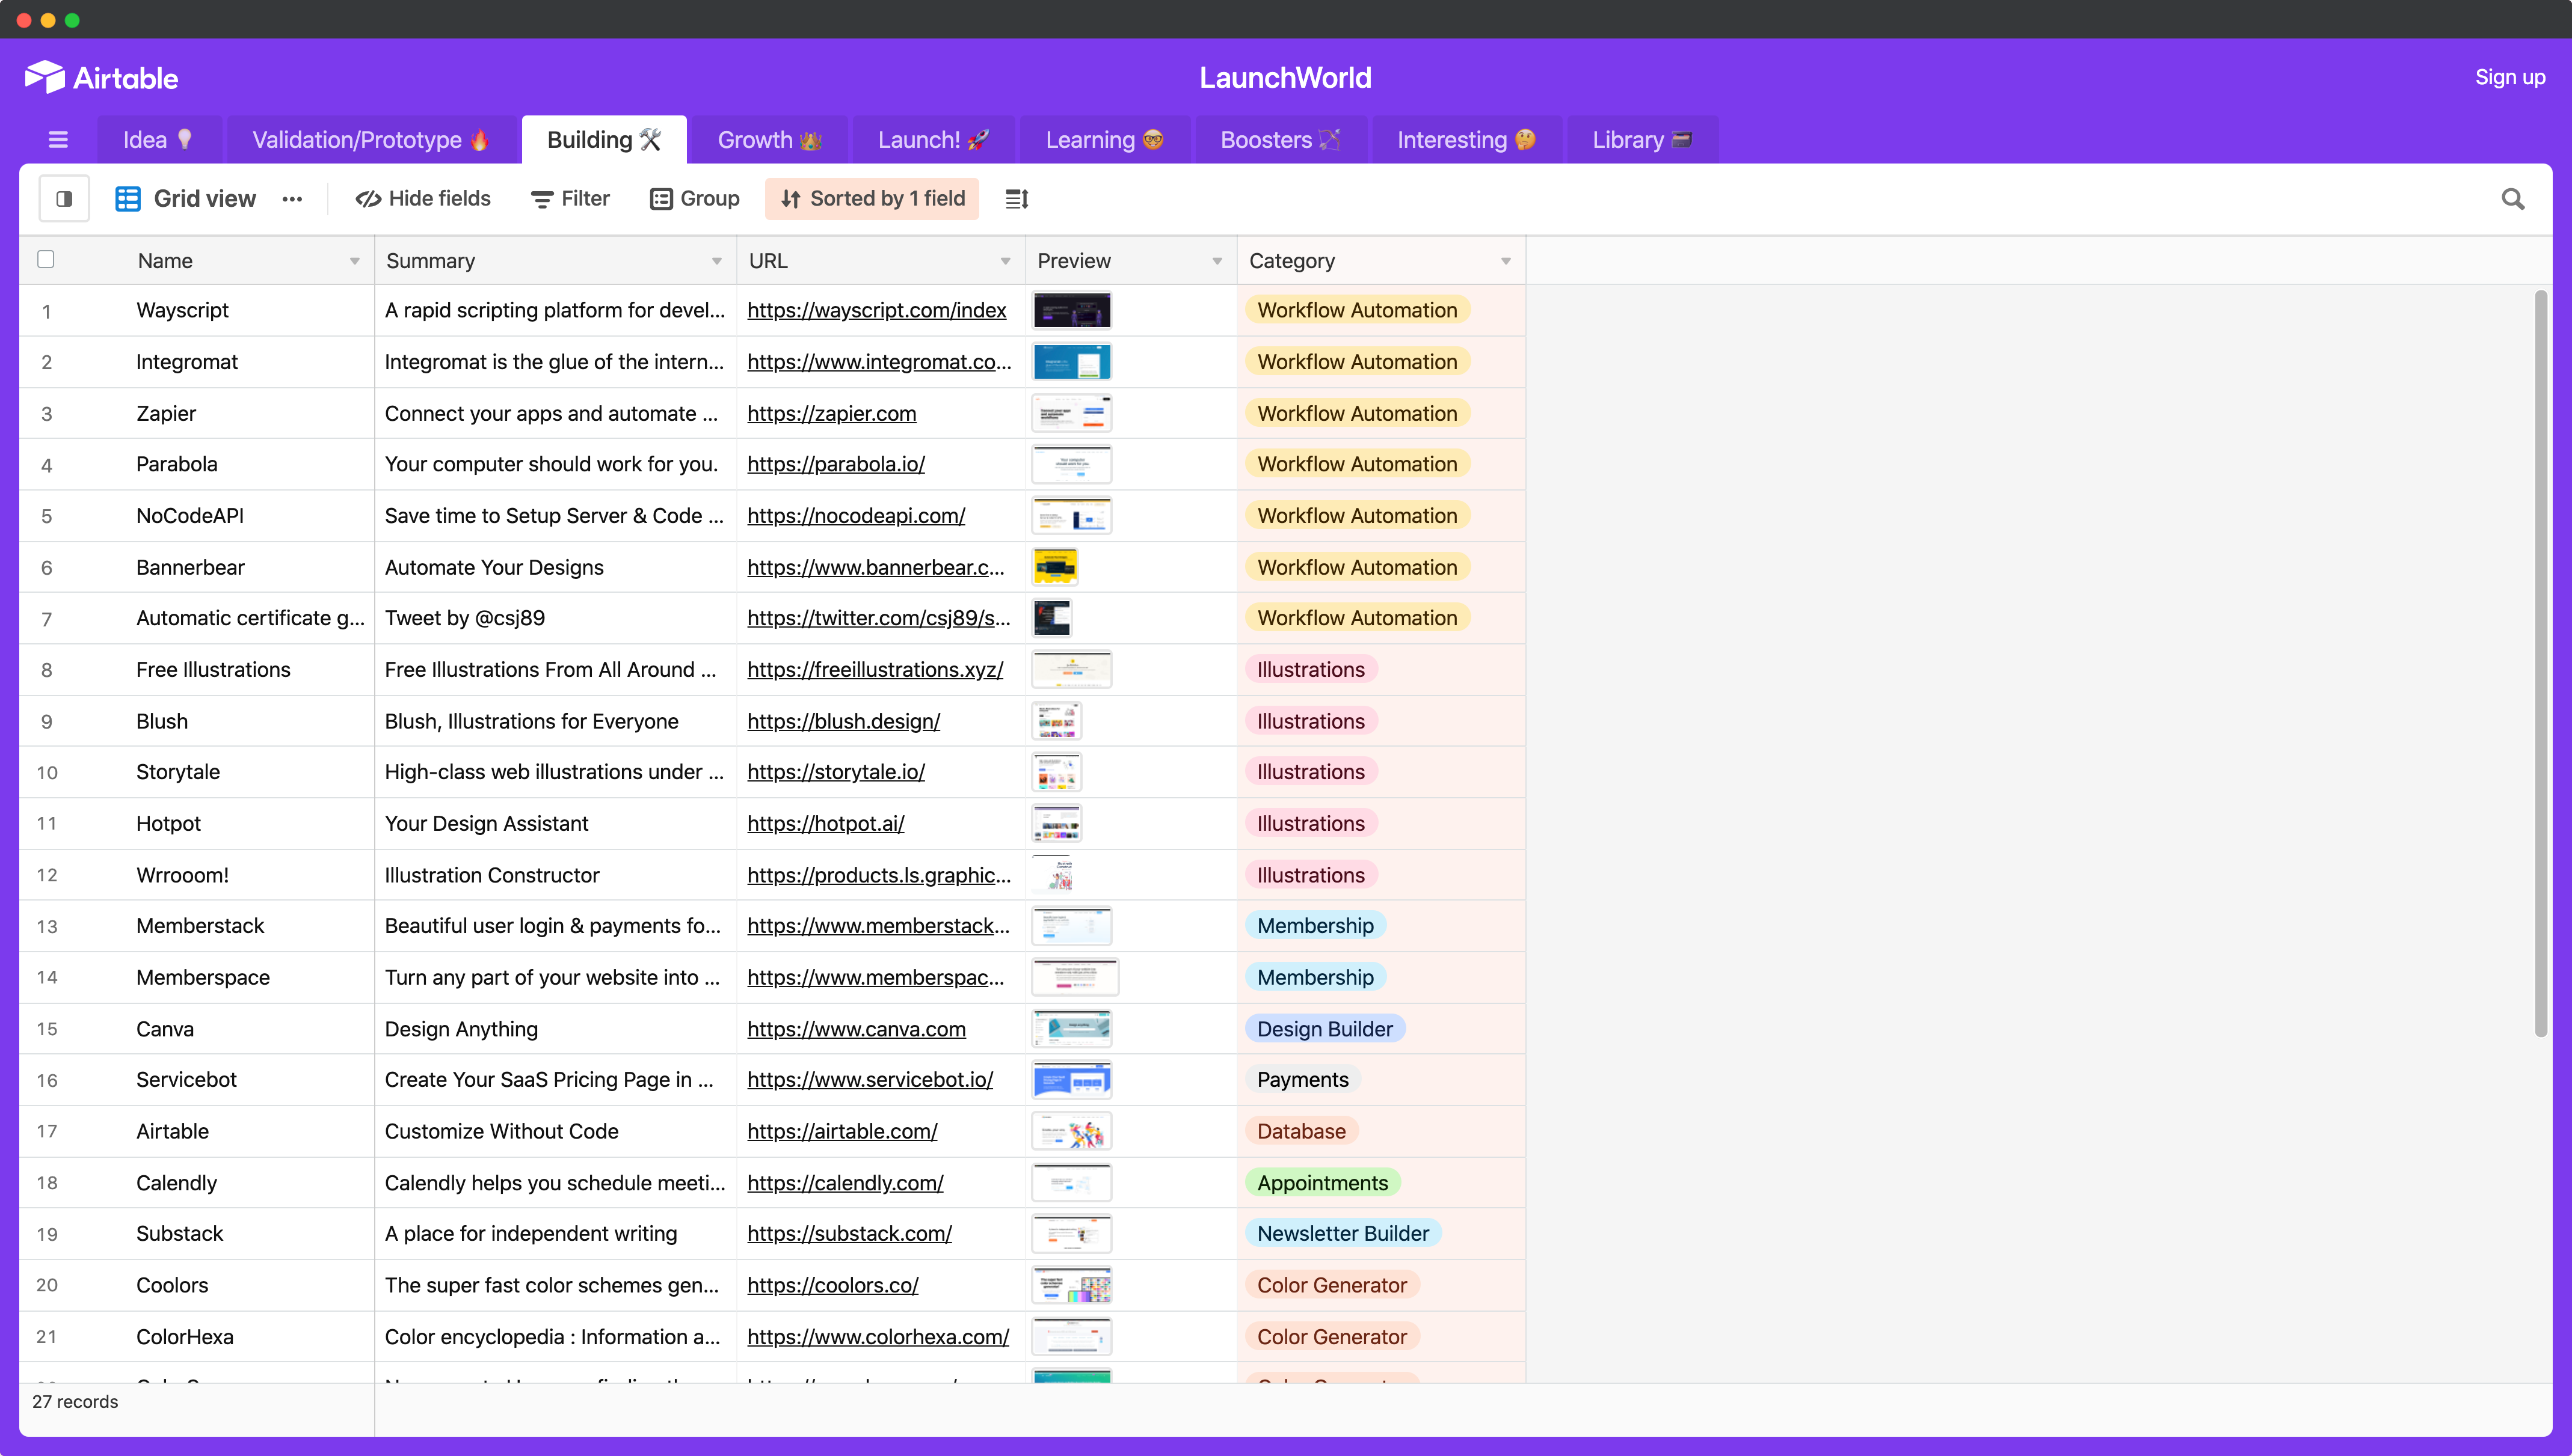Expand the URL column dropdown arrow

tap(1005, 262)
